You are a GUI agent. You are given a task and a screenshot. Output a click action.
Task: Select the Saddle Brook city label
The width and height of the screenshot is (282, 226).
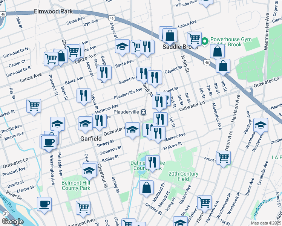[x=180, y=47]
